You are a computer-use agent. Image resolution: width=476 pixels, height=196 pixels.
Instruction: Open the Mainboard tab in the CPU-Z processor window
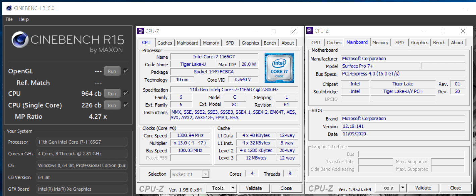click(x=188, y=43)
